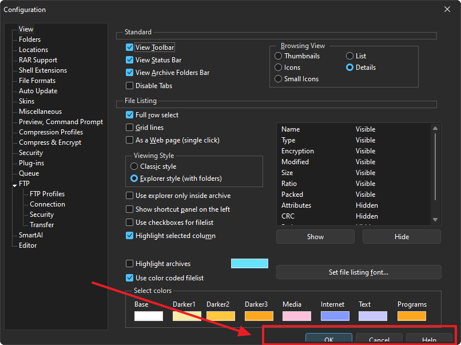Confirm settings with the OK button
Viewport: 461px width, 345px height.
[x=329, y=338]
